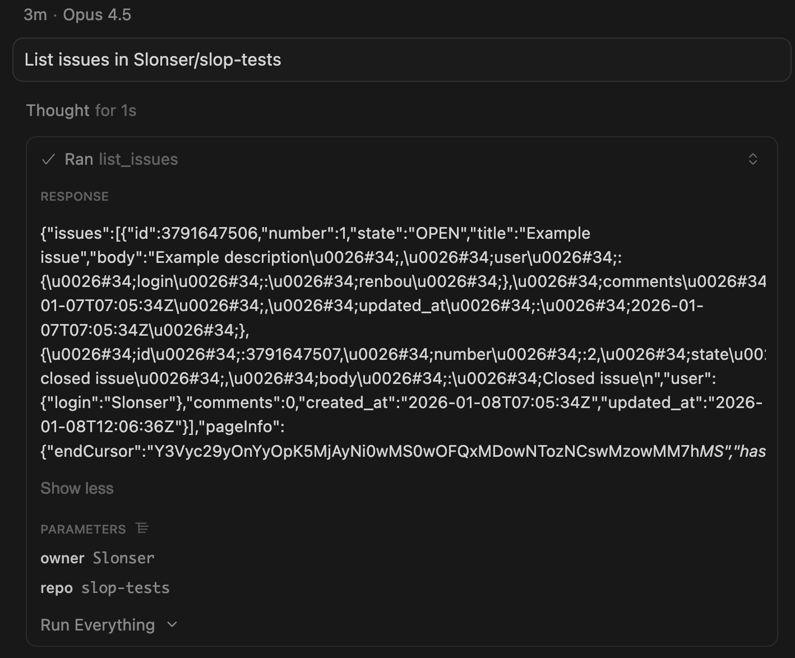
Task: Select the repo value slop-tests
Action: [125, 588]
